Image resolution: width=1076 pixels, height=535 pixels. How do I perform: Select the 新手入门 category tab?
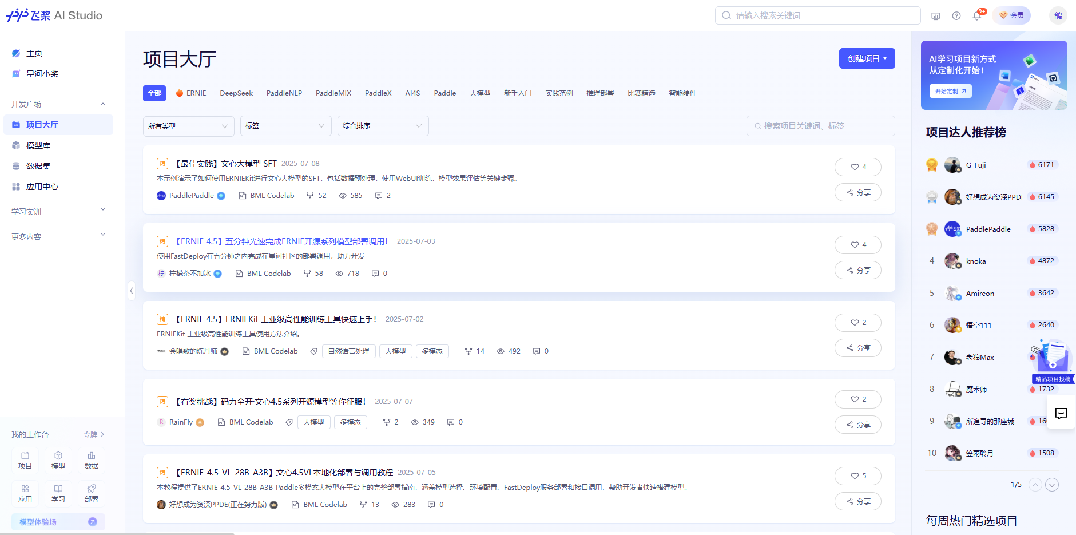tap(518, 93)
